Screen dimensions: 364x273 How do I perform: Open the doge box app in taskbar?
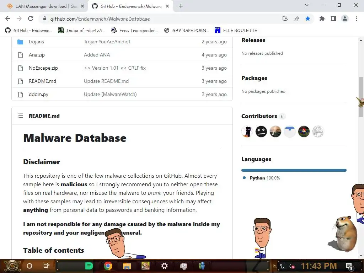pos(145,266)
